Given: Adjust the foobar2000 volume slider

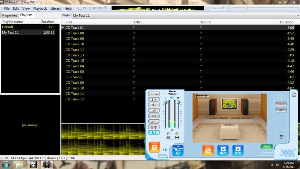Looking at the screenshot, I should 221,8.
